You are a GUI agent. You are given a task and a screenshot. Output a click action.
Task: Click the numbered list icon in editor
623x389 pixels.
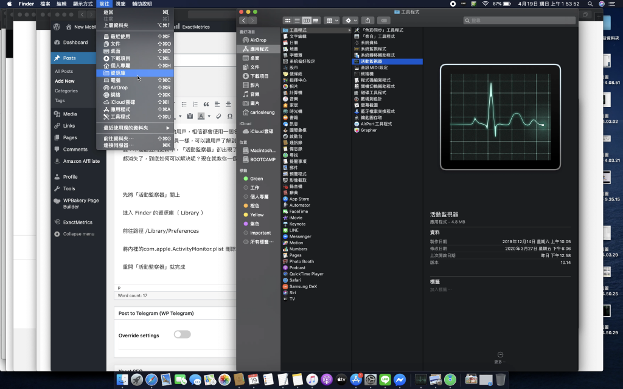tap(195, 105)
